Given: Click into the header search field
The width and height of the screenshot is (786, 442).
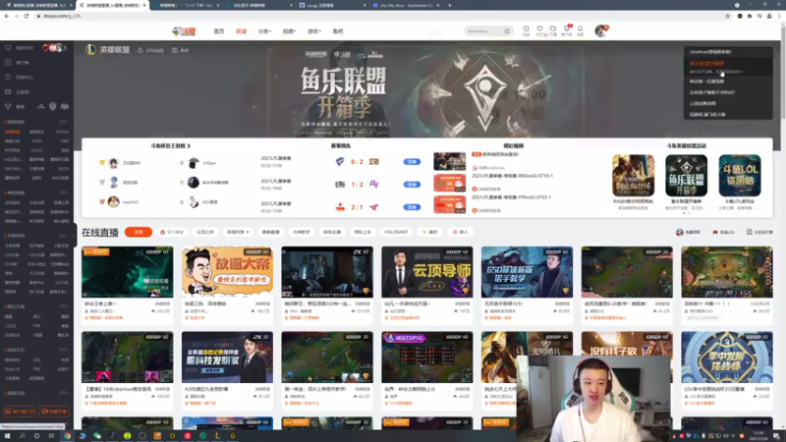Looking at the screenshot, I should [483, 31].
